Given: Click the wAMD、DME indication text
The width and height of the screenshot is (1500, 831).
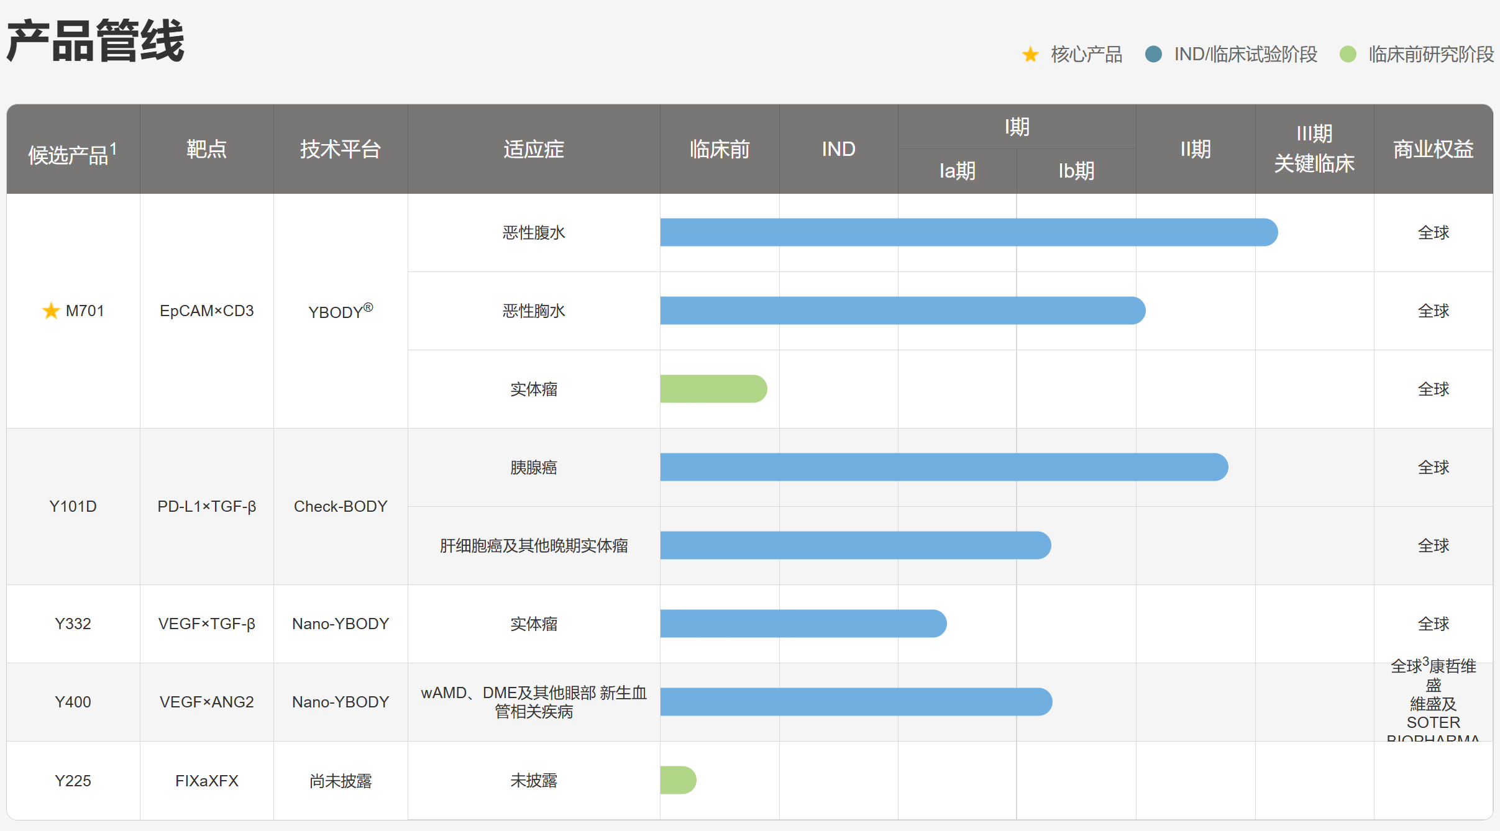Looking at the screenshot, I should click(534, 702).
